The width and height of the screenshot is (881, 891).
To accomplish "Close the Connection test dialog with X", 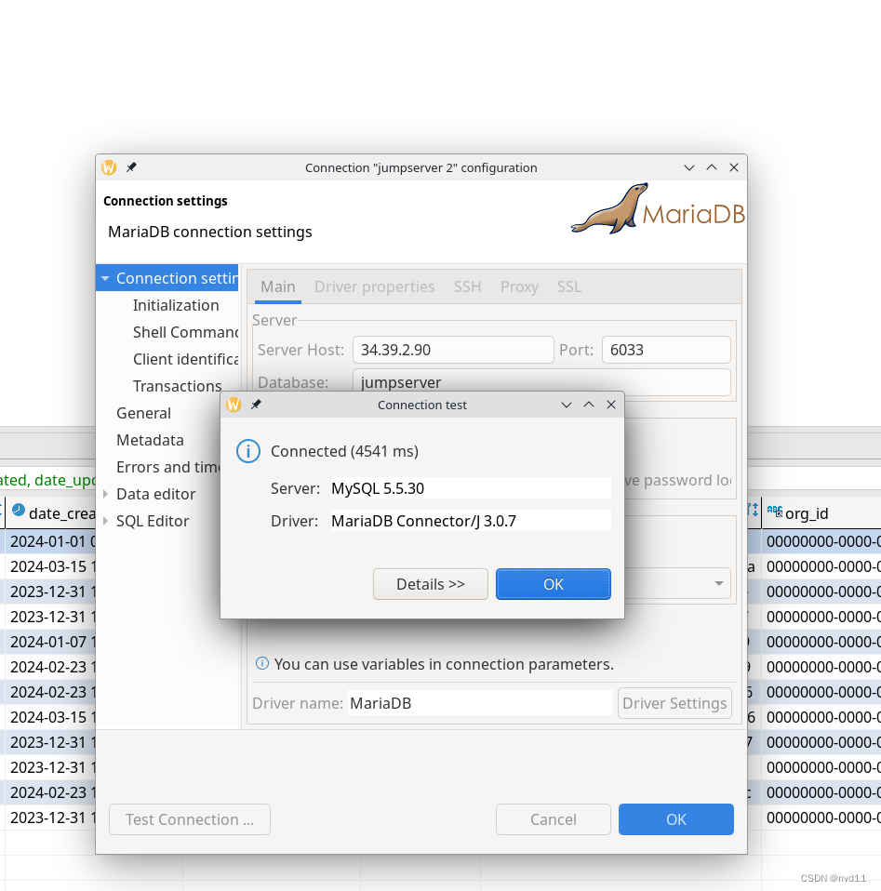I will [x=611, y=405].
